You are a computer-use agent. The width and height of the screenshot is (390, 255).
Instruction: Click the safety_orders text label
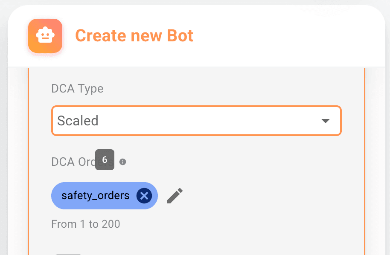click(x=95, y=196)
